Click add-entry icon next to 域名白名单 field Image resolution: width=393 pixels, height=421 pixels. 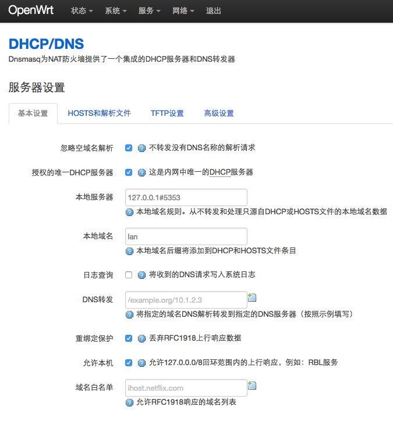click(252, 385)
